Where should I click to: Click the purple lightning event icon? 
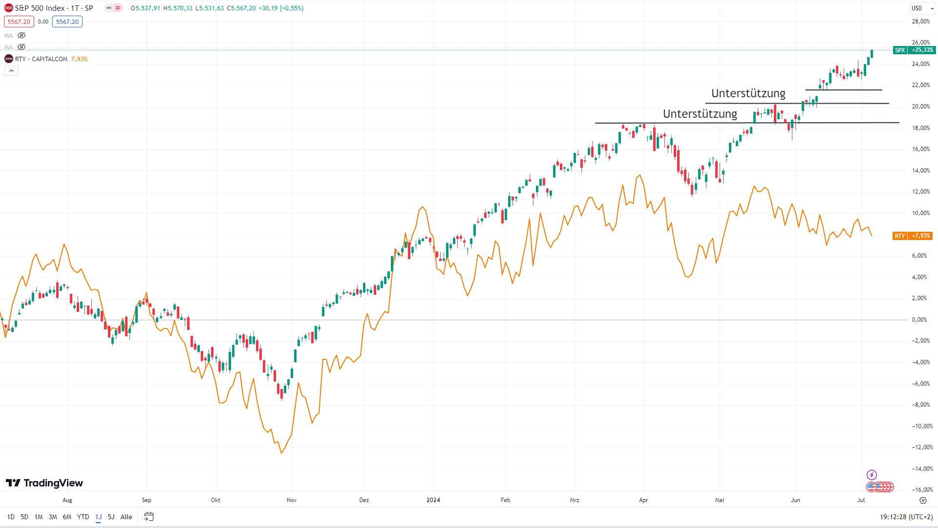point(872,475)
